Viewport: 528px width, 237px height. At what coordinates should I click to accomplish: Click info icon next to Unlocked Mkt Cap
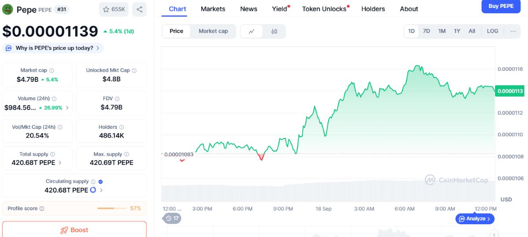click(134, 70)
